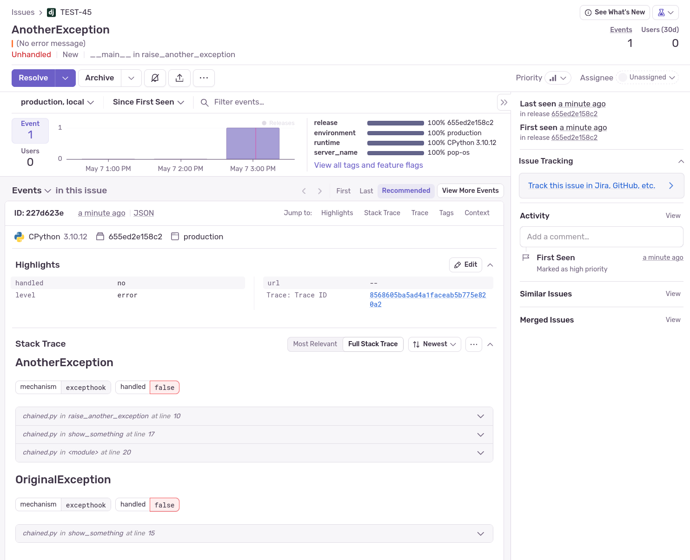Open the Newest sort order dropdown
Image resolution: width=690 pixels, height=560 pixels.
coord(435,344)
